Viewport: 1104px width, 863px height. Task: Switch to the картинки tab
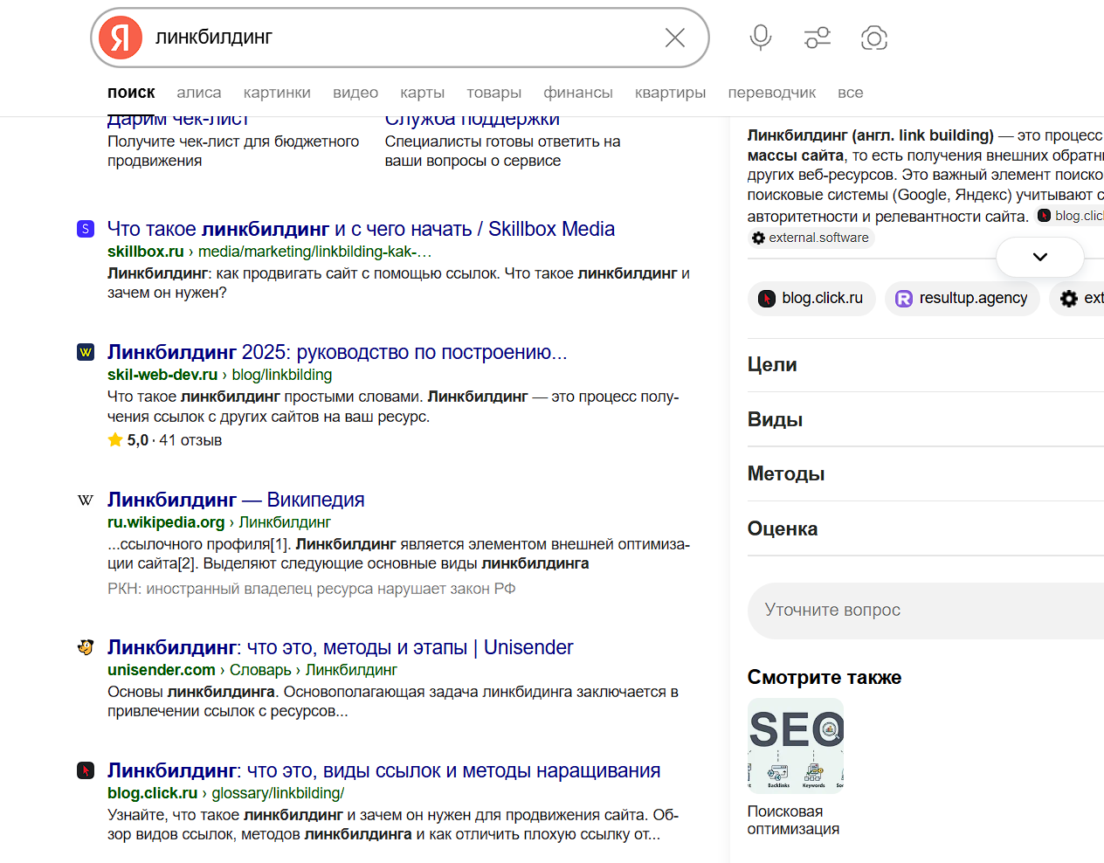pos(277,93)
